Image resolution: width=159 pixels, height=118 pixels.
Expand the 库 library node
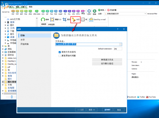point(3,46)
